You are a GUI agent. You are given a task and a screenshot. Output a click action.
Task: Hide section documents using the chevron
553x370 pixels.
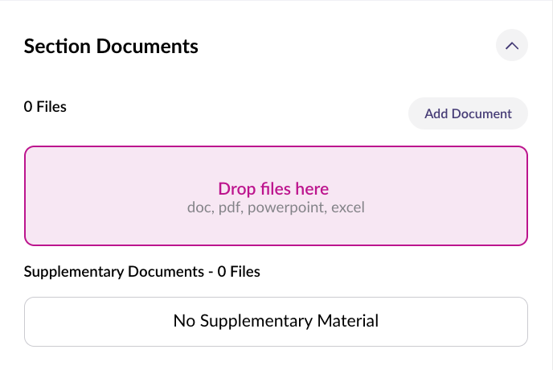click(x=512, y=46)
